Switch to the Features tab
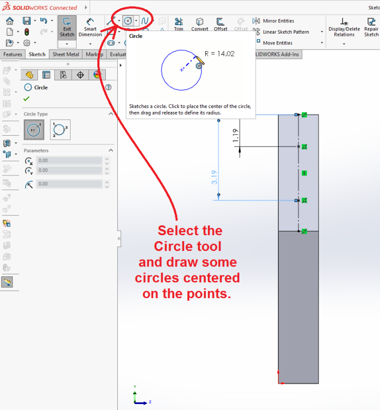Viewport: 380px width, 410px height. tap(12, 54)
